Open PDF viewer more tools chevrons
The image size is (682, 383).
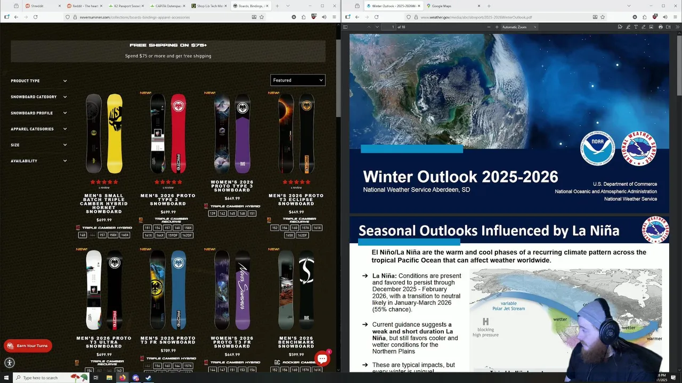point(677,27)
